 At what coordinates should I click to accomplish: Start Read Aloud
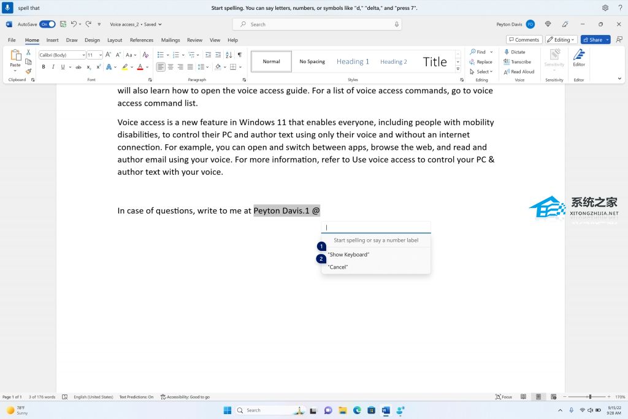click(523, 71)
